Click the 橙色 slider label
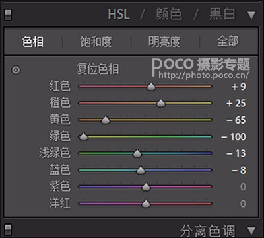 point(59,103)
